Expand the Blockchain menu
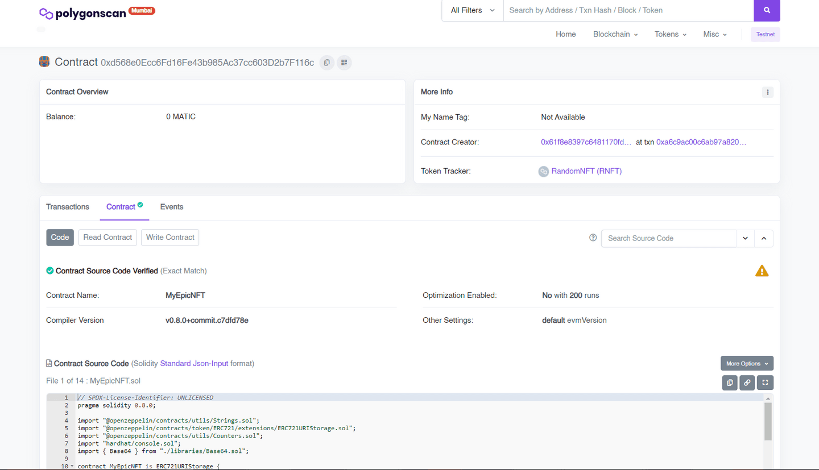The height and width of the screenshot is (470, 819). pyautogui.click(x=615, y=34)
